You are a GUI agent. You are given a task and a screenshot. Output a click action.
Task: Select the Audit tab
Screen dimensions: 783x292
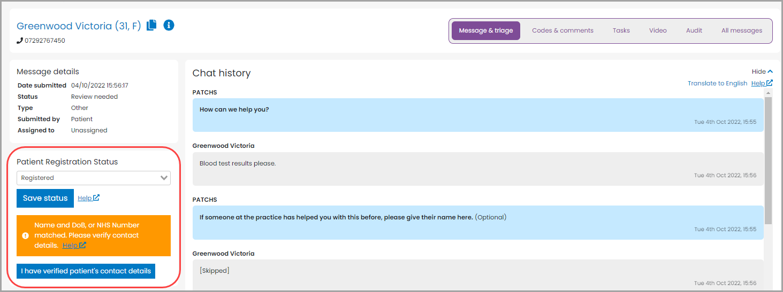[694, 30]
